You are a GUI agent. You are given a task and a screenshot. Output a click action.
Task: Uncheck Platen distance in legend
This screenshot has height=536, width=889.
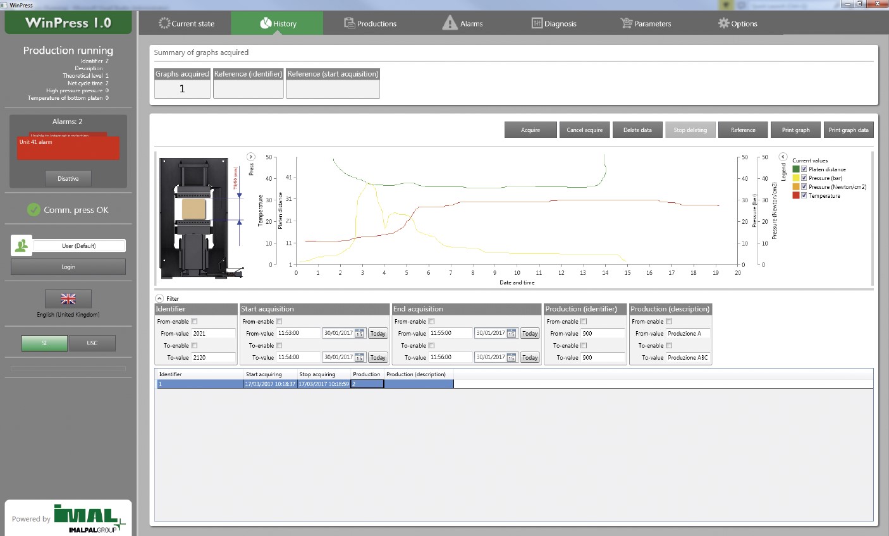[x=804, y=169]
